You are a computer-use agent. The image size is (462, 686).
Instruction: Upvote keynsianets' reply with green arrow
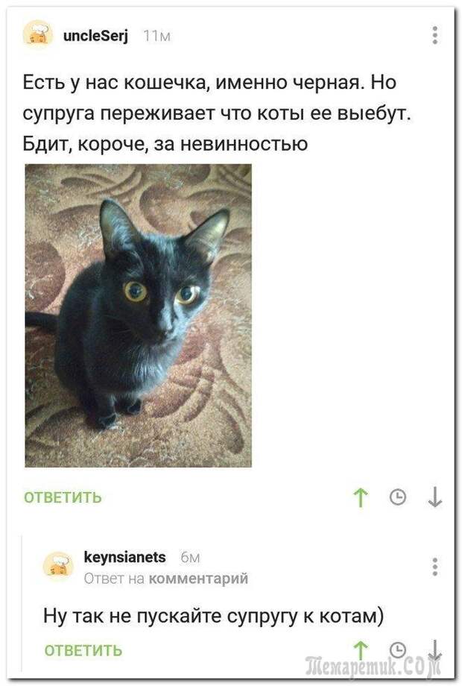pyautogui.click(x=361, y=649)
